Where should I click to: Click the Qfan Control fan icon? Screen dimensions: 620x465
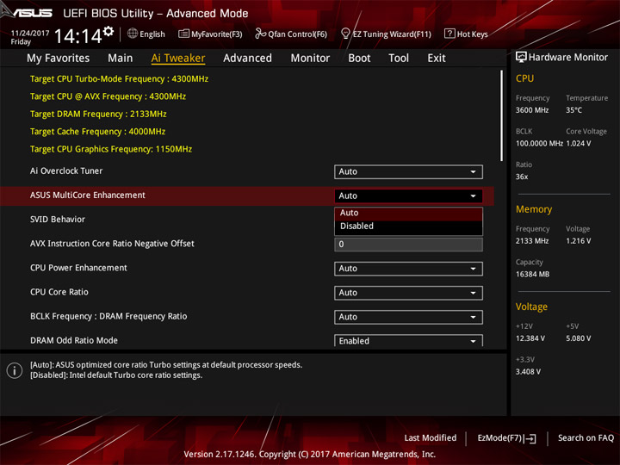coord(260,34)
